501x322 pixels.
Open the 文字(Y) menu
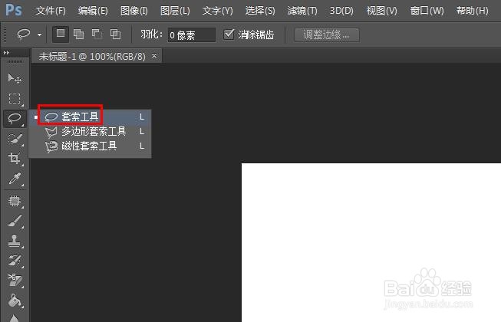pyautogui.click(x=217, y=11)
